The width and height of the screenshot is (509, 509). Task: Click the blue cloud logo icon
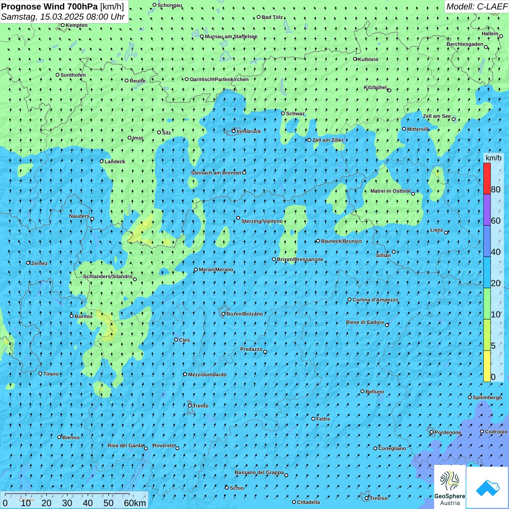(x=488, y=488)
